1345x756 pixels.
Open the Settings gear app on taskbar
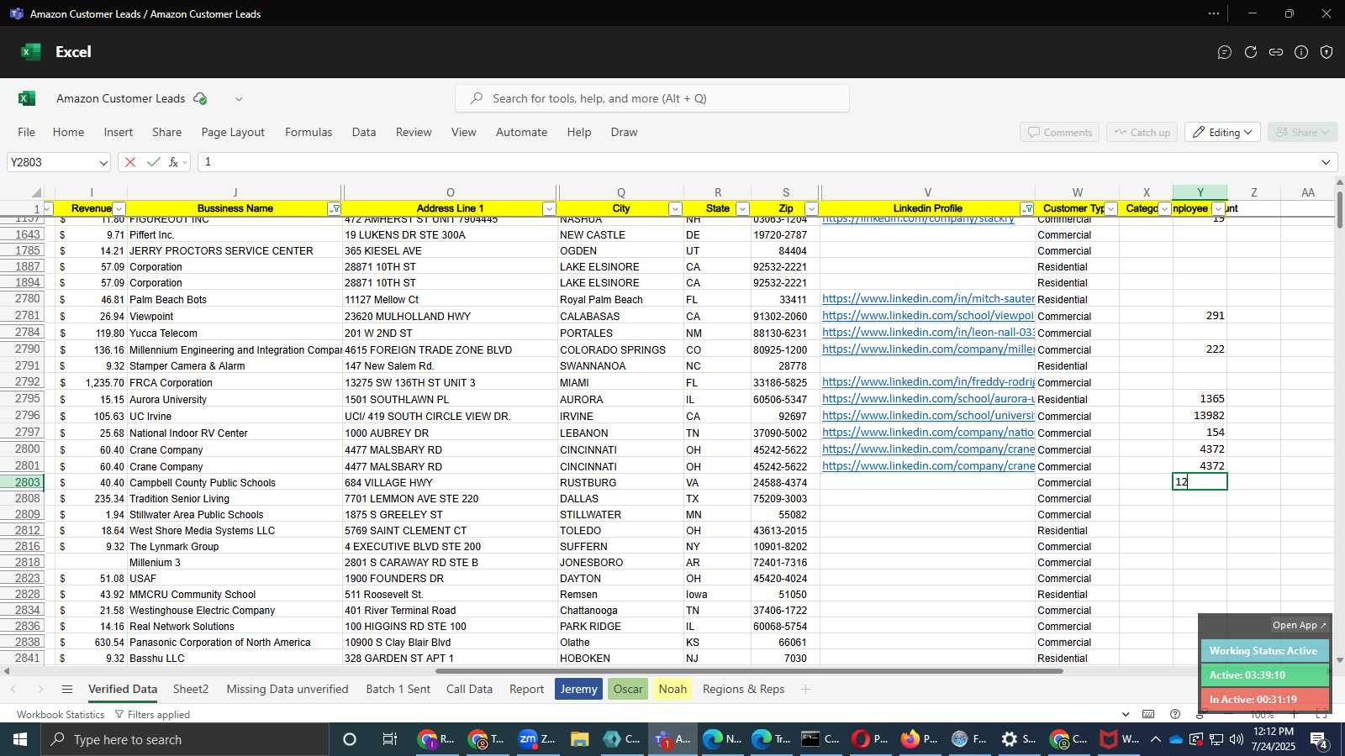point(1018,739)
